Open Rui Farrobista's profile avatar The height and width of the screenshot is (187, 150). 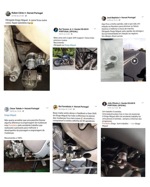(55, 107)
